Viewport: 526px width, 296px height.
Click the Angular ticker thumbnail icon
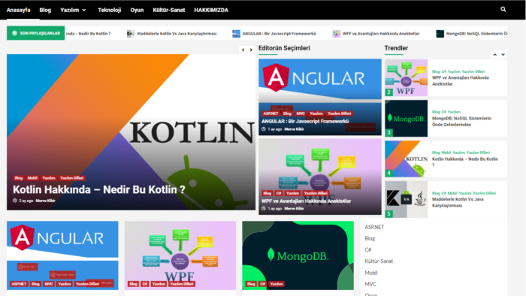tap(236, 34)
